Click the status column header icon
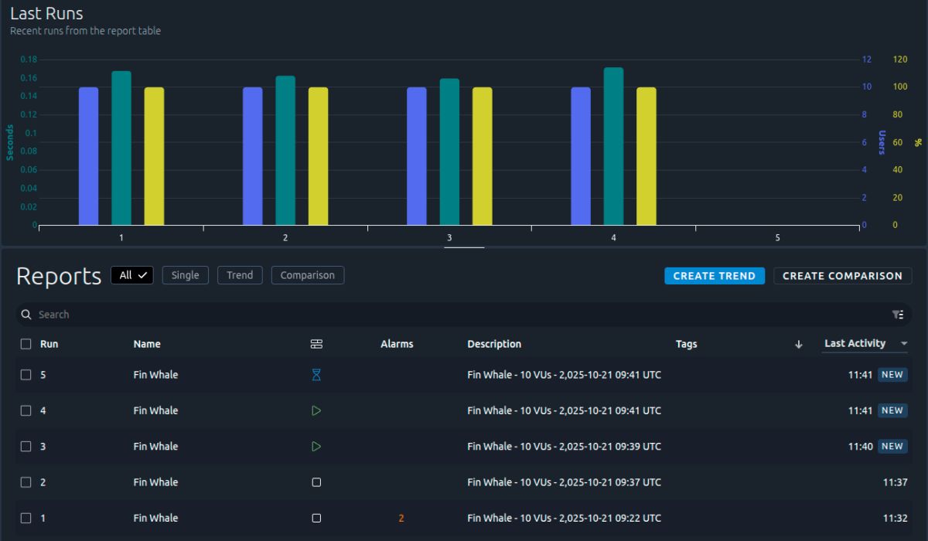The width and height of the screenshot is (928, 541). [x=316, y=344]
